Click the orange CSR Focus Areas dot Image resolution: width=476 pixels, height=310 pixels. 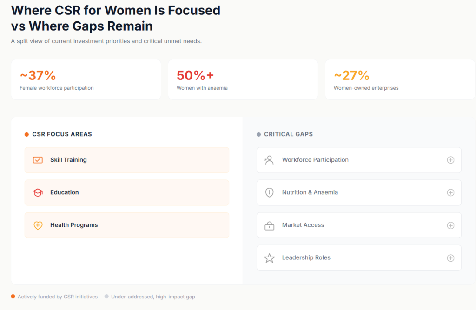[26, 134]
